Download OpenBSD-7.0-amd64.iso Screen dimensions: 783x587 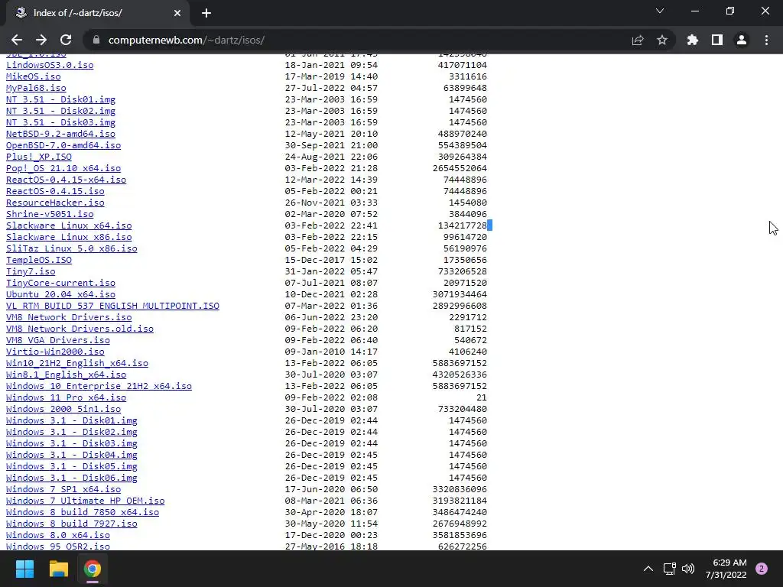tap(63, 145)
